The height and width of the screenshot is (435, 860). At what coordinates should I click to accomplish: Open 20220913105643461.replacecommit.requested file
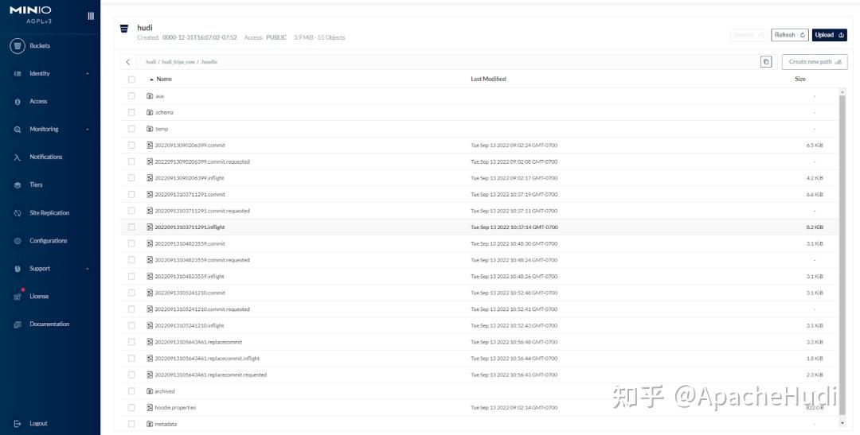click(210, 375)
